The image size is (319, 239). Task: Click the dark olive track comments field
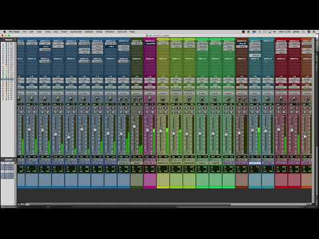tap(137, 180)
